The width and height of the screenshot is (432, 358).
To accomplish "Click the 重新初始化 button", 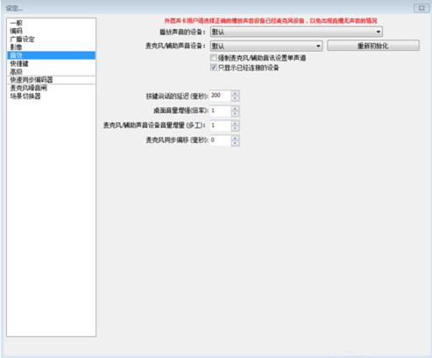I will pyautogui.click(x=373, y=46).
